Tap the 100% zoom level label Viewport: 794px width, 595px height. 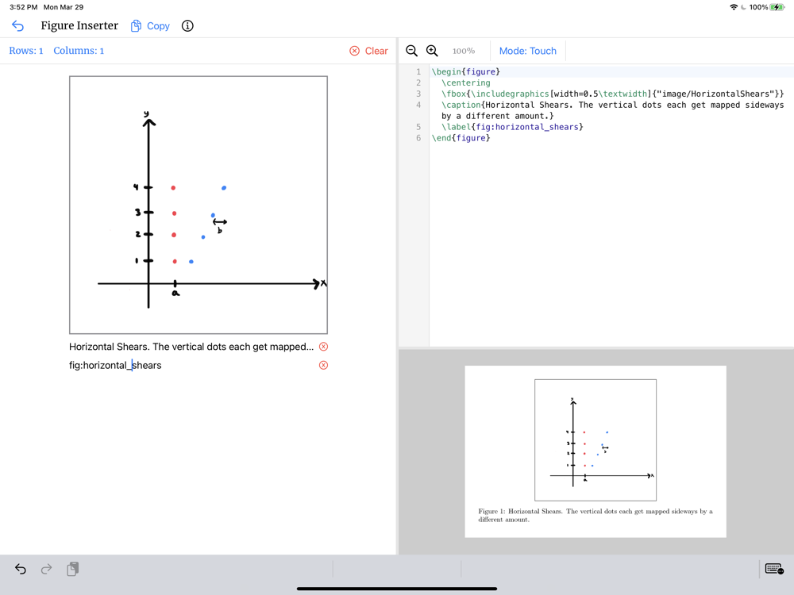pyautogui.click(x=464, y=51)
